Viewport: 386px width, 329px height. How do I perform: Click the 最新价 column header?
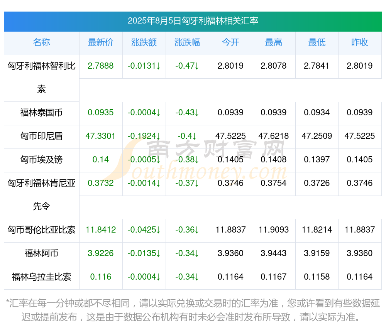point(101,42)
